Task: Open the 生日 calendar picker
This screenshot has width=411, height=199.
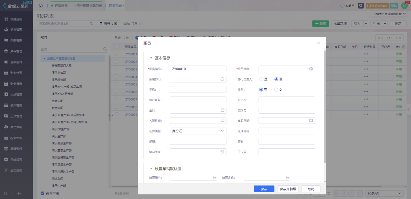Action: (223, 110)
